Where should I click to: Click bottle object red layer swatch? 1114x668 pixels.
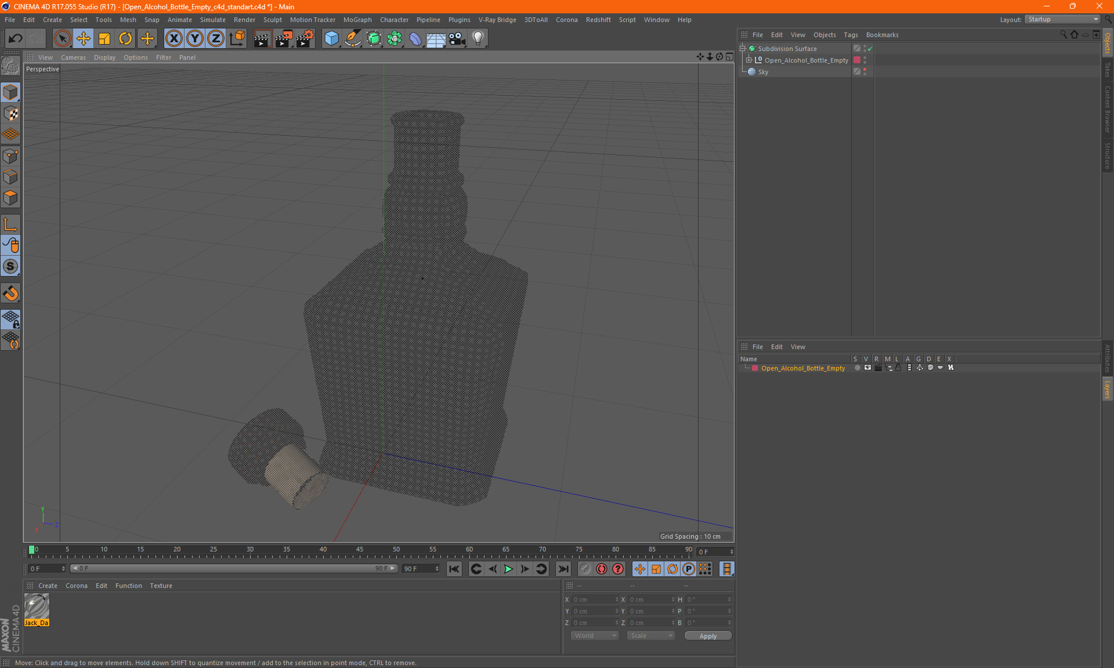point(857,60)
